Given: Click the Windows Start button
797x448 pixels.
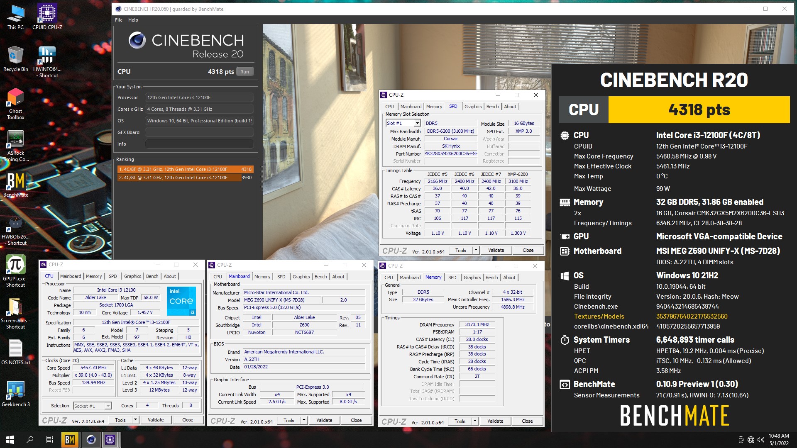Looking at the screenshot, I should click(10, 439).
